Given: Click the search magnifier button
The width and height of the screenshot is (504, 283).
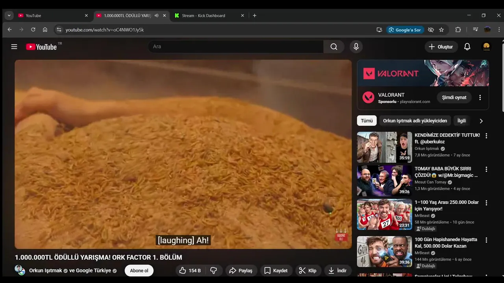Looking at the screenshot, I should pyautogui.click(x=334, y=47).
